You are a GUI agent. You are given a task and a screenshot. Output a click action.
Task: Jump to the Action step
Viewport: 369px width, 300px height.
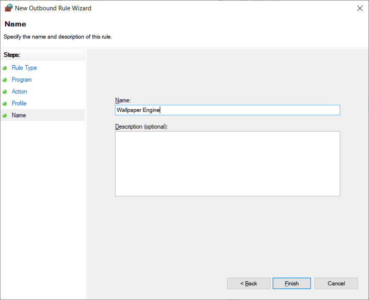(19, 92)
